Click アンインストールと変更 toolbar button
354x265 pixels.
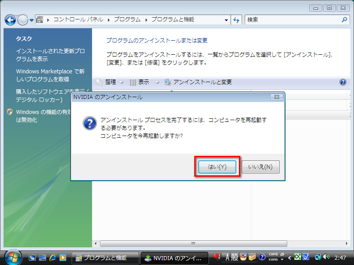(x=198, y=82)
